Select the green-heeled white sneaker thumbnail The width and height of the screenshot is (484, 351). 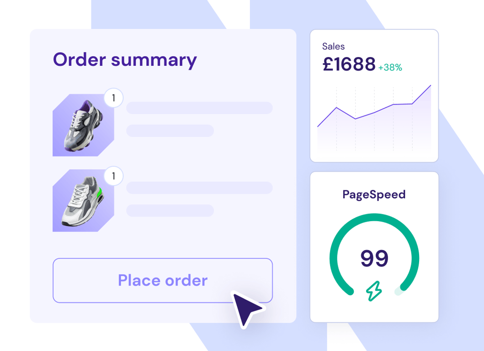click(83, 201)
